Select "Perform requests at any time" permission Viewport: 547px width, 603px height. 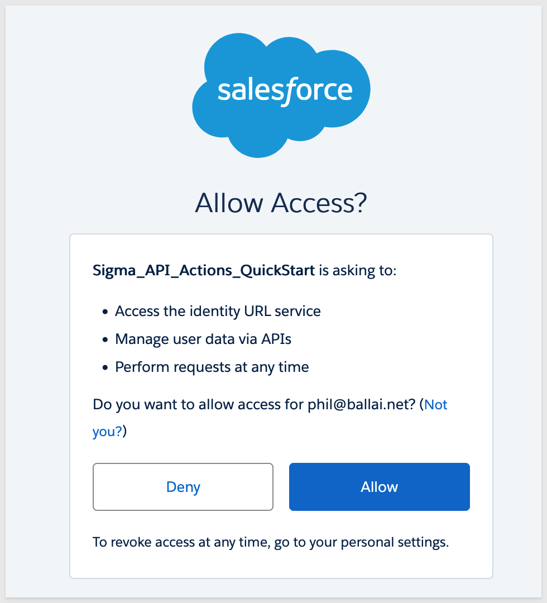click(212, 367)
